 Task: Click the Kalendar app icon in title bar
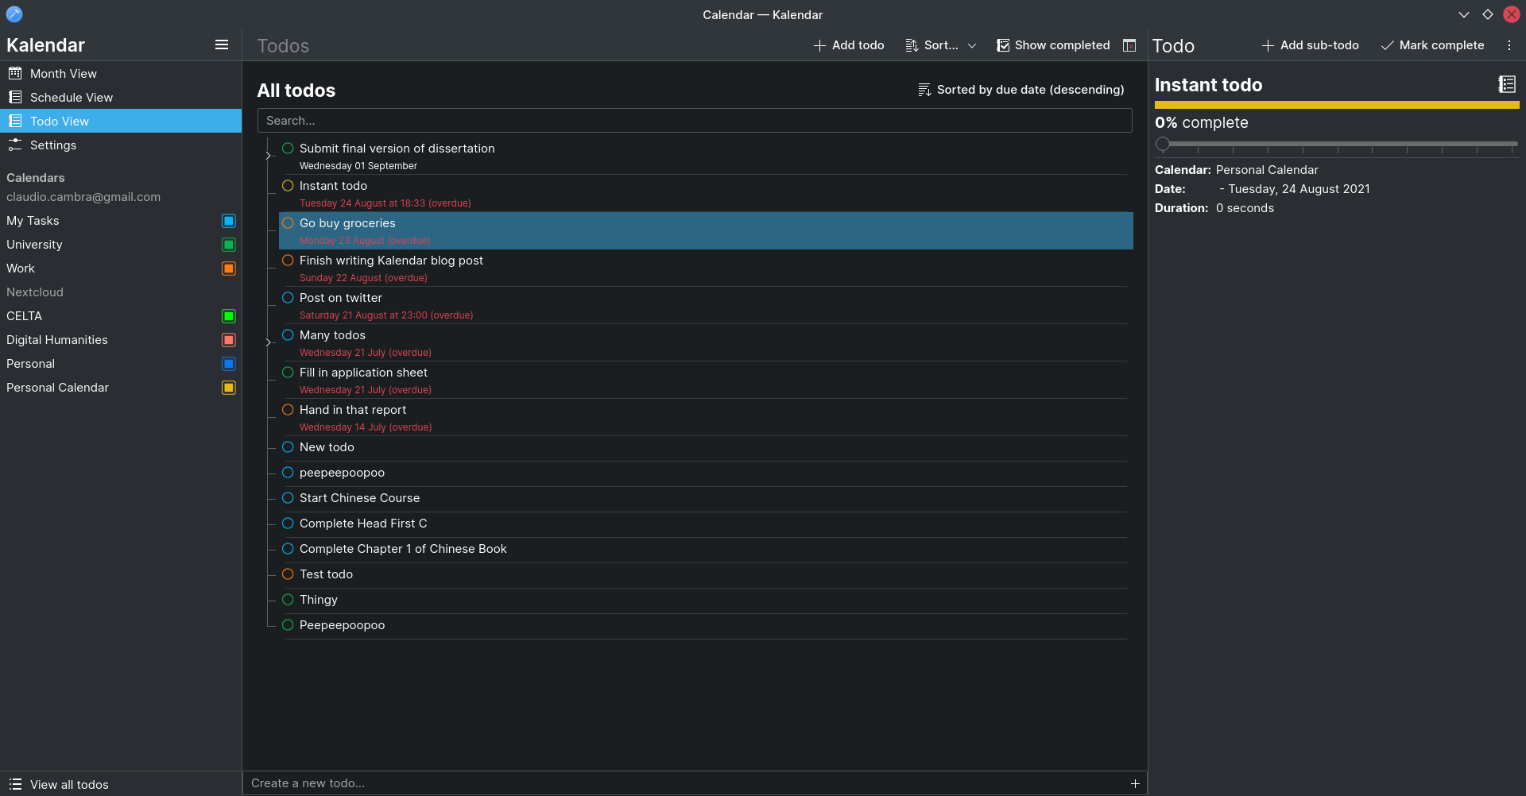click(x=14, y=14)
